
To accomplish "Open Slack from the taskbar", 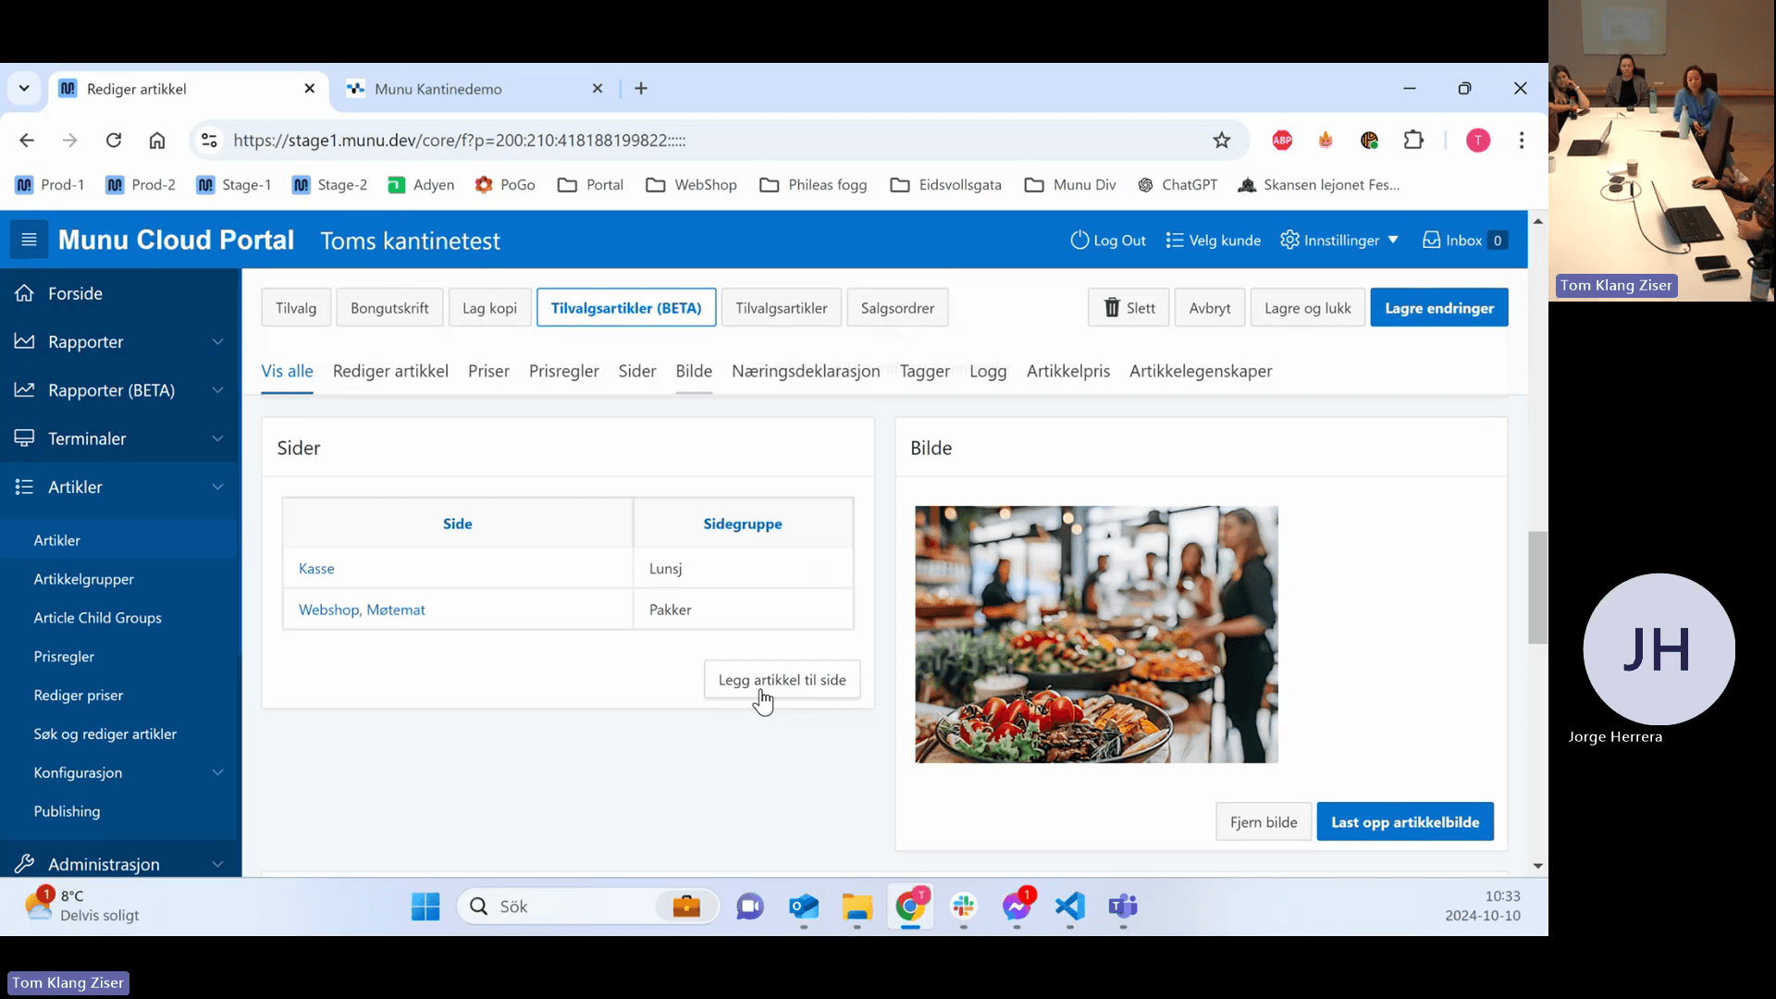I will point(964,906).
